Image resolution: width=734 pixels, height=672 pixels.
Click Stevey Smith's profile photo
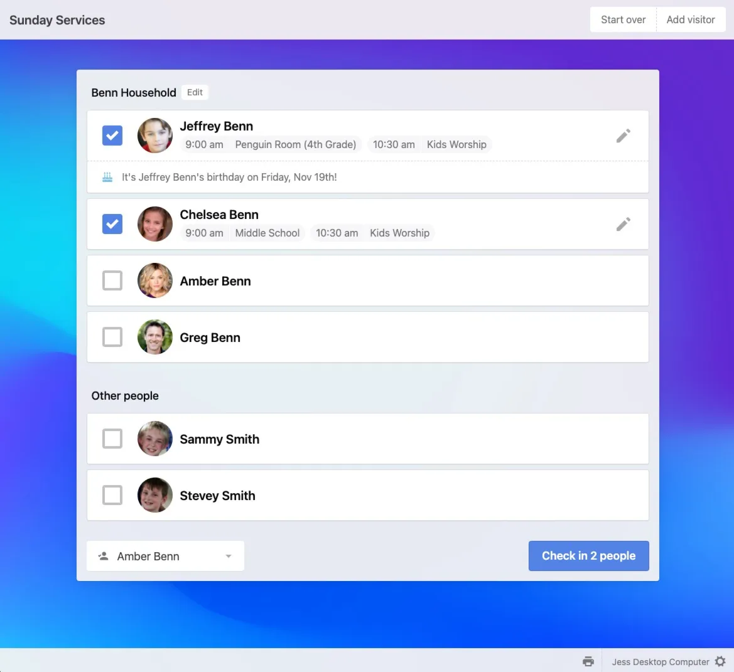click(x=155, y=495)
